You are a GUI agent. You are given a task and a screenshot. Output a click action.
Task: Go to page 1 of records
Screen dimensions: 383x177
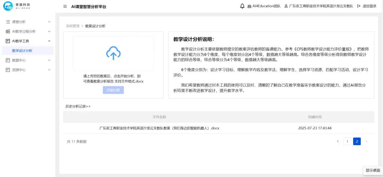pyautogui.click(x=347, y=142)
